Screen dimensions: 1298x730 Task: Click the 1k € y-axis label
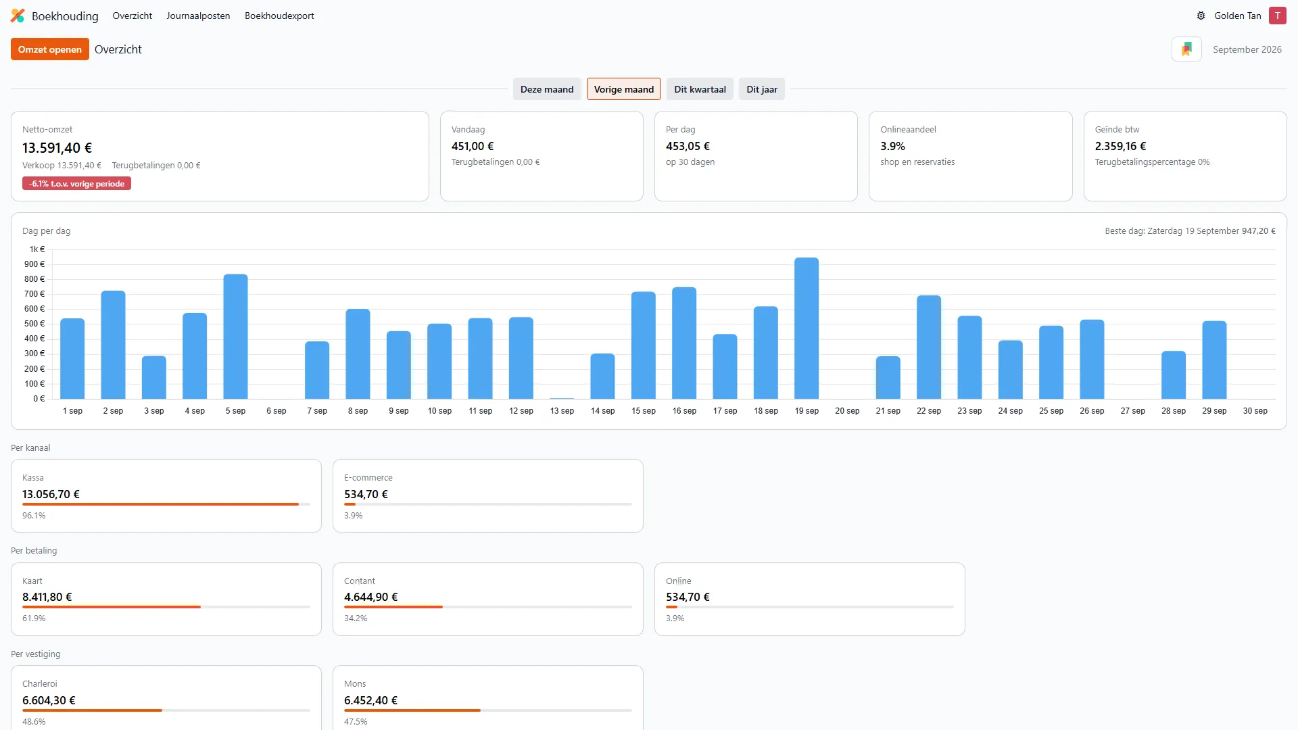[37, 249]
